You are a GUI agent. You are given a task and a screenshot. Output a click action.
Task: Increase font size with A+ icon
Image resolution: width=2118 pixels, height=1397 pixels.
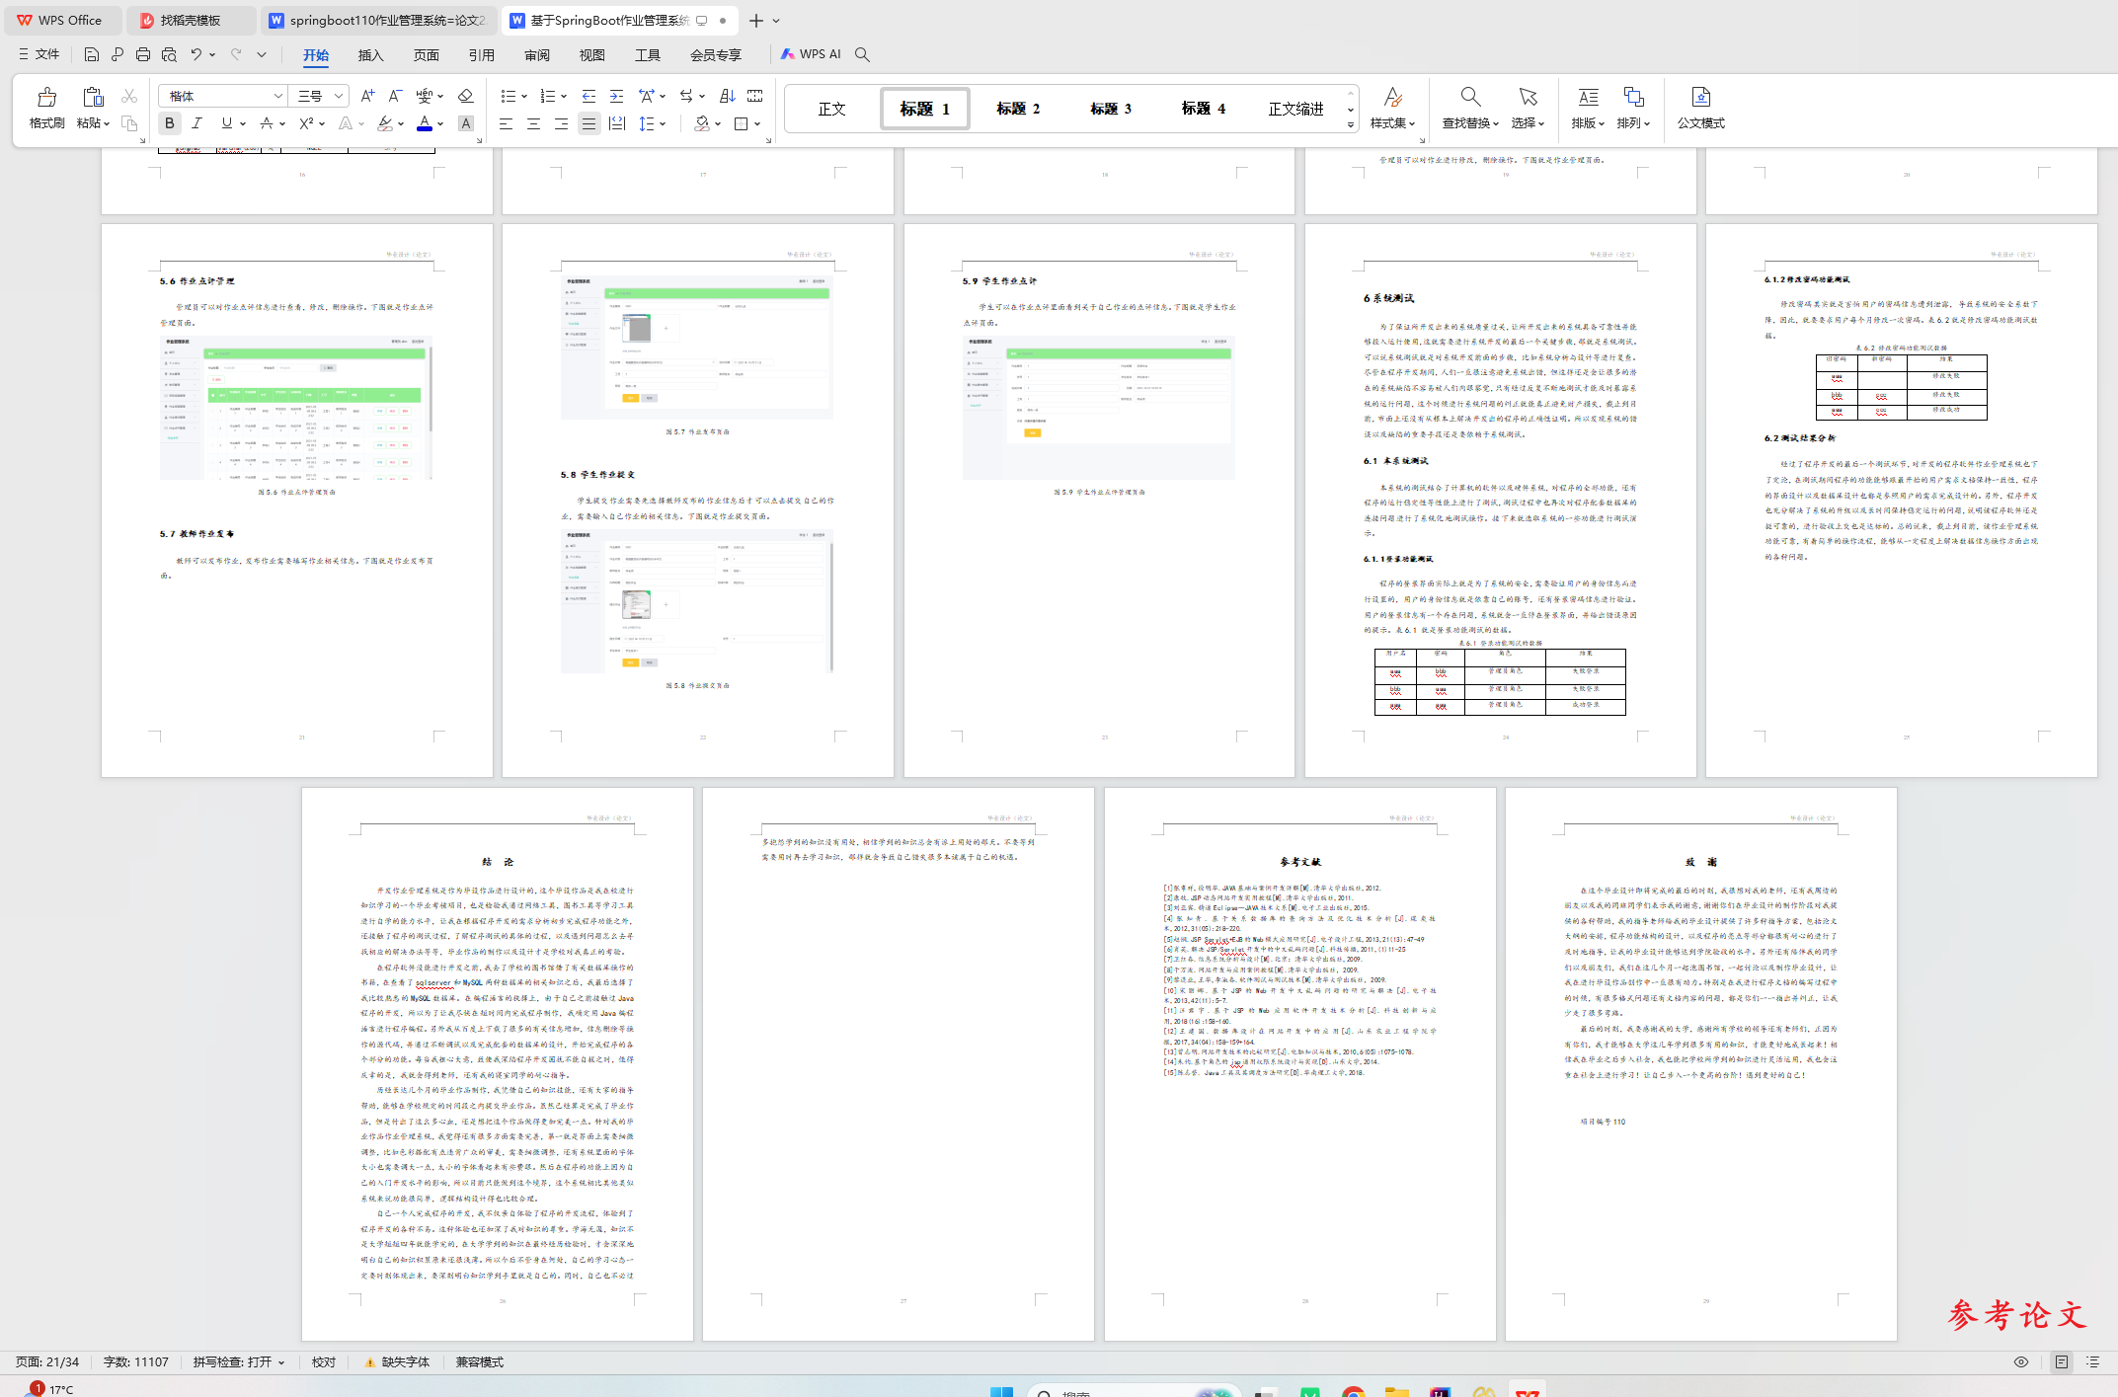pos(367,96)
